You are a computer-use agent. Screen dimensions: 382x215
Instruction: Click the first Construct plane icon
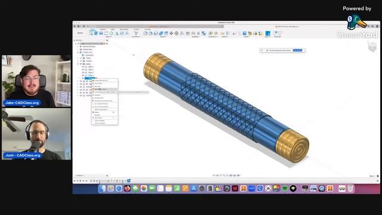pos(211,33)
